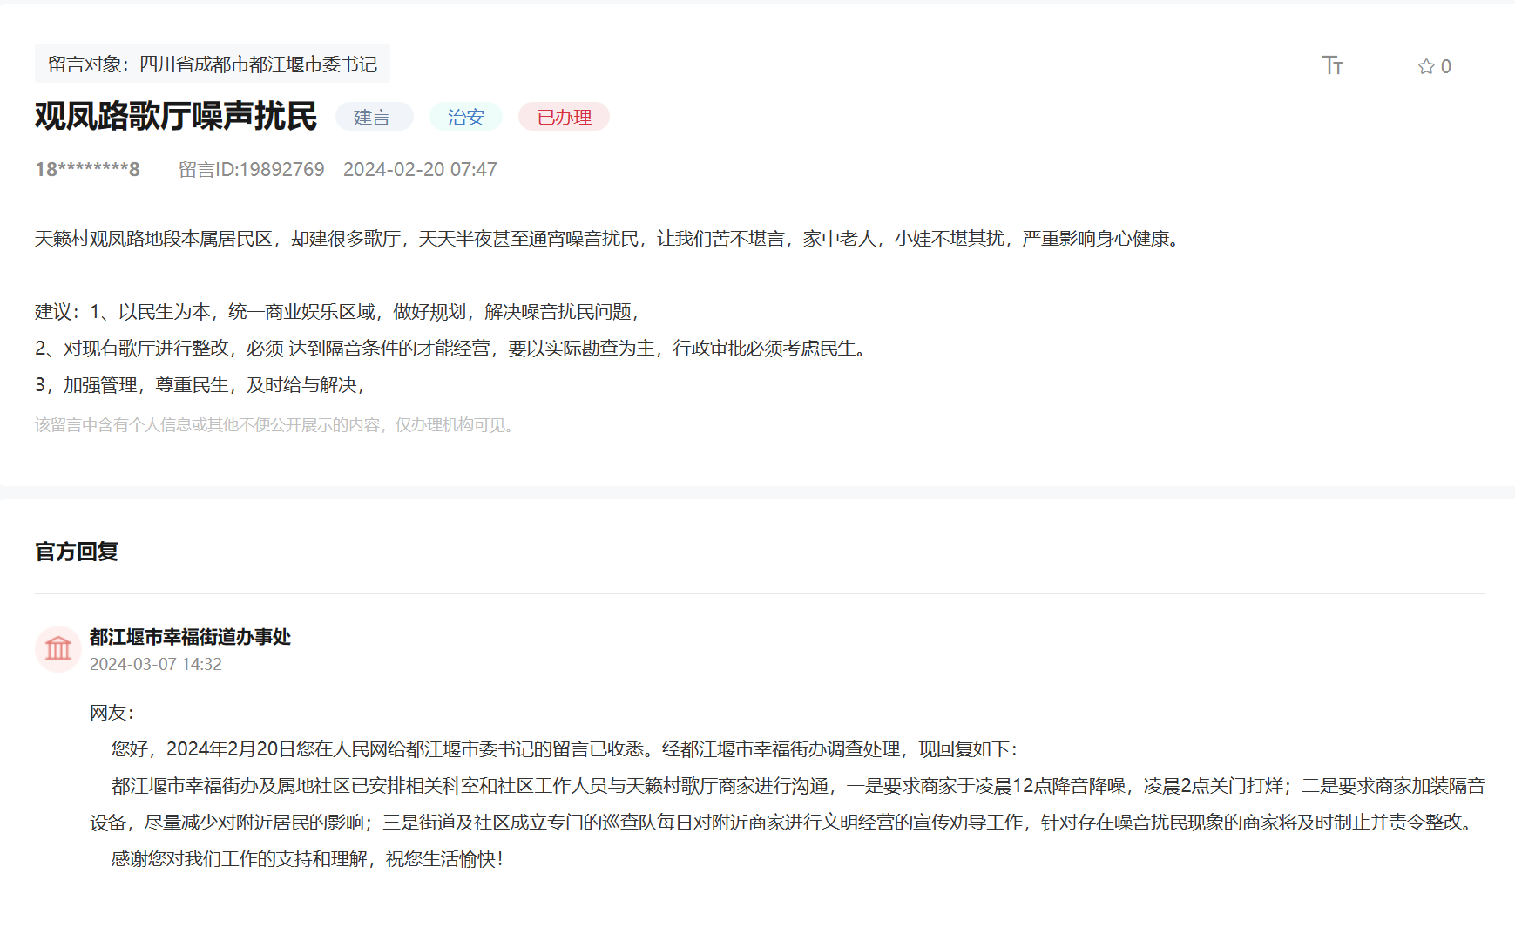Viewport: 1515px width, 948px height.
Task: Select the message date 2024-02-20 07:47
Action: click(x=421, y=169)
